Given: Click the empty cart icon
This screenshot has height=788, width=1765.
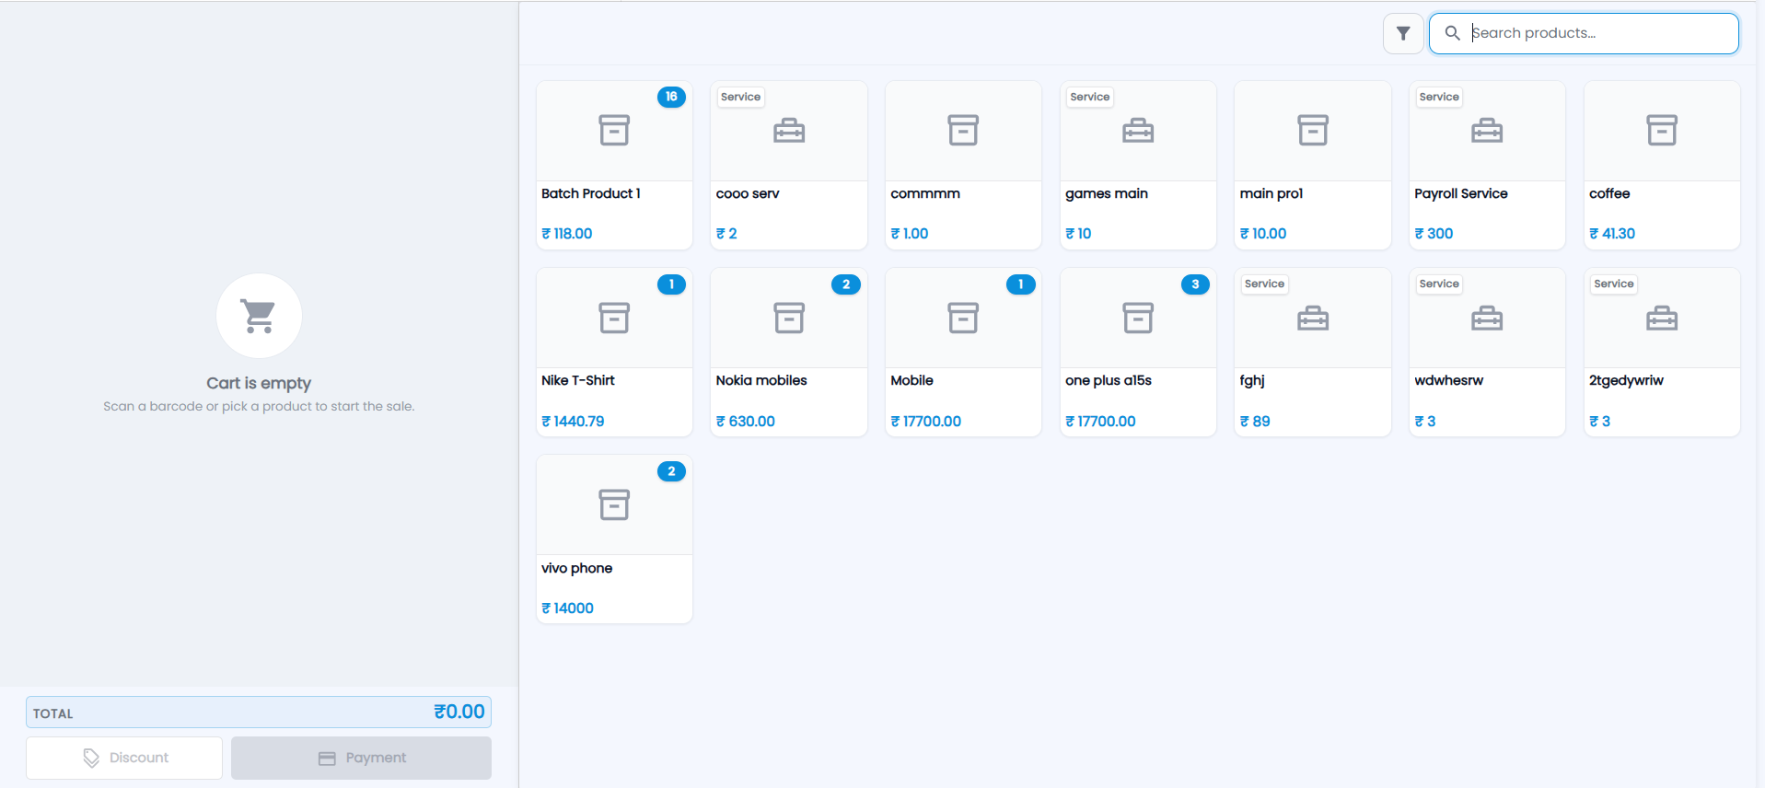Looking at the screenshot, I should (259, 316).
